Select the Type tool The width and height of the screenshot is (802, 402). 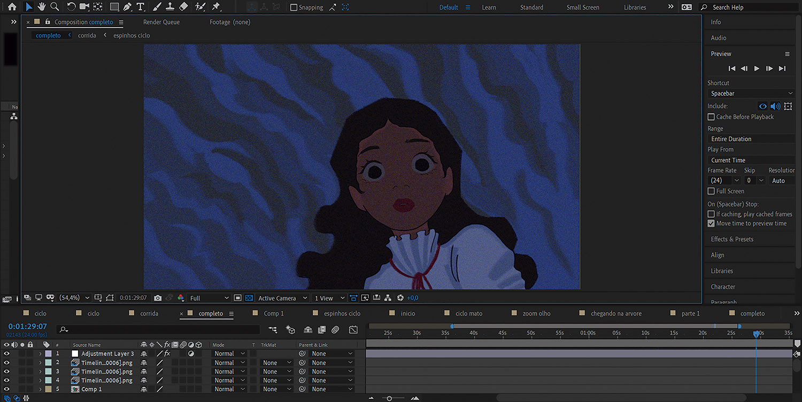point(141,7)
